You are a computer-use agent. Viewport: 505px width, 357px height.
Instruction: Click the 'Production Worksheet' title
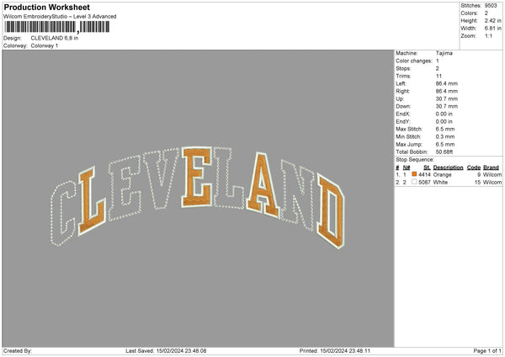click(x=47, y=7)
